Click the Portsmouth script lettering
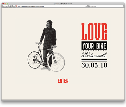Image resolution: width=126 pixels, height=107 pixels. tap(94, 54)
